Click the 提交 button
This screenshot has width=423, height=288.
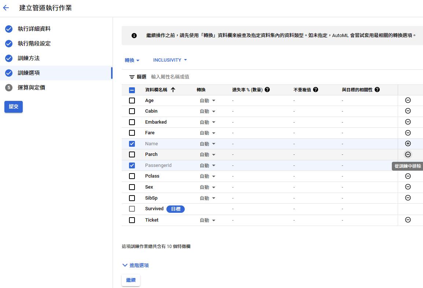pos(14,106)
